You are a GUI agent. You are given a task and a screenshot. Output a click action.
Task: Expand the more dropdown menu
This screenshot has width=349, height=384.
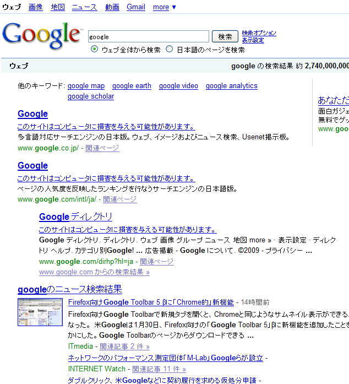pos(164,7)
